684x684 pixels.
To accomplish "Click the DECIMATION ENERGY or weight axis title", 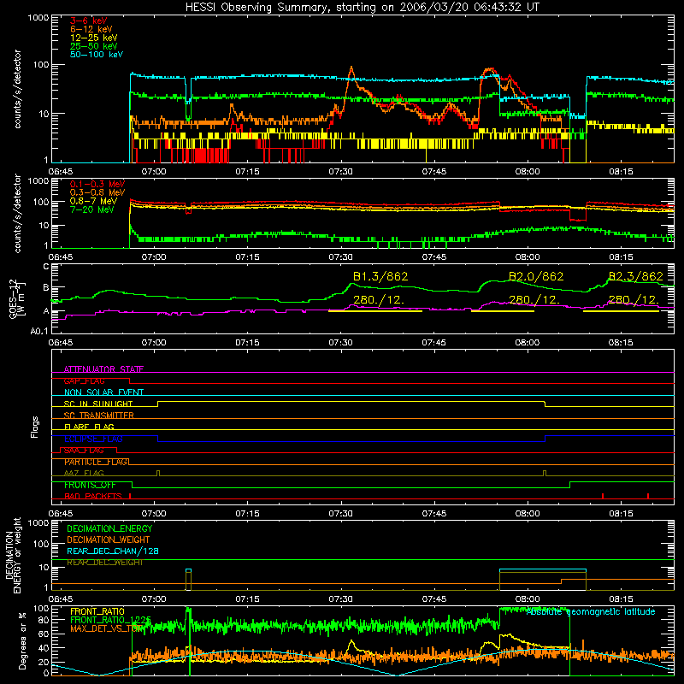I will (x=14, y=555).
